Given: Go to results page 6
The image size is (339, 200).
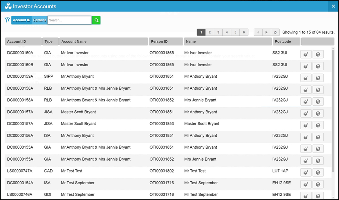Looking at the screenshot, I should [x=244, y=32].
